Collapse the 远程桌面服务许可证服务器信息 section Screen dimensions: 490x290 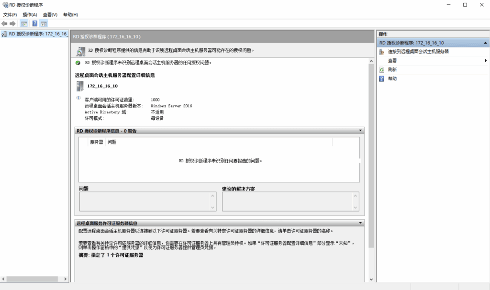click(x=360, y=223)
